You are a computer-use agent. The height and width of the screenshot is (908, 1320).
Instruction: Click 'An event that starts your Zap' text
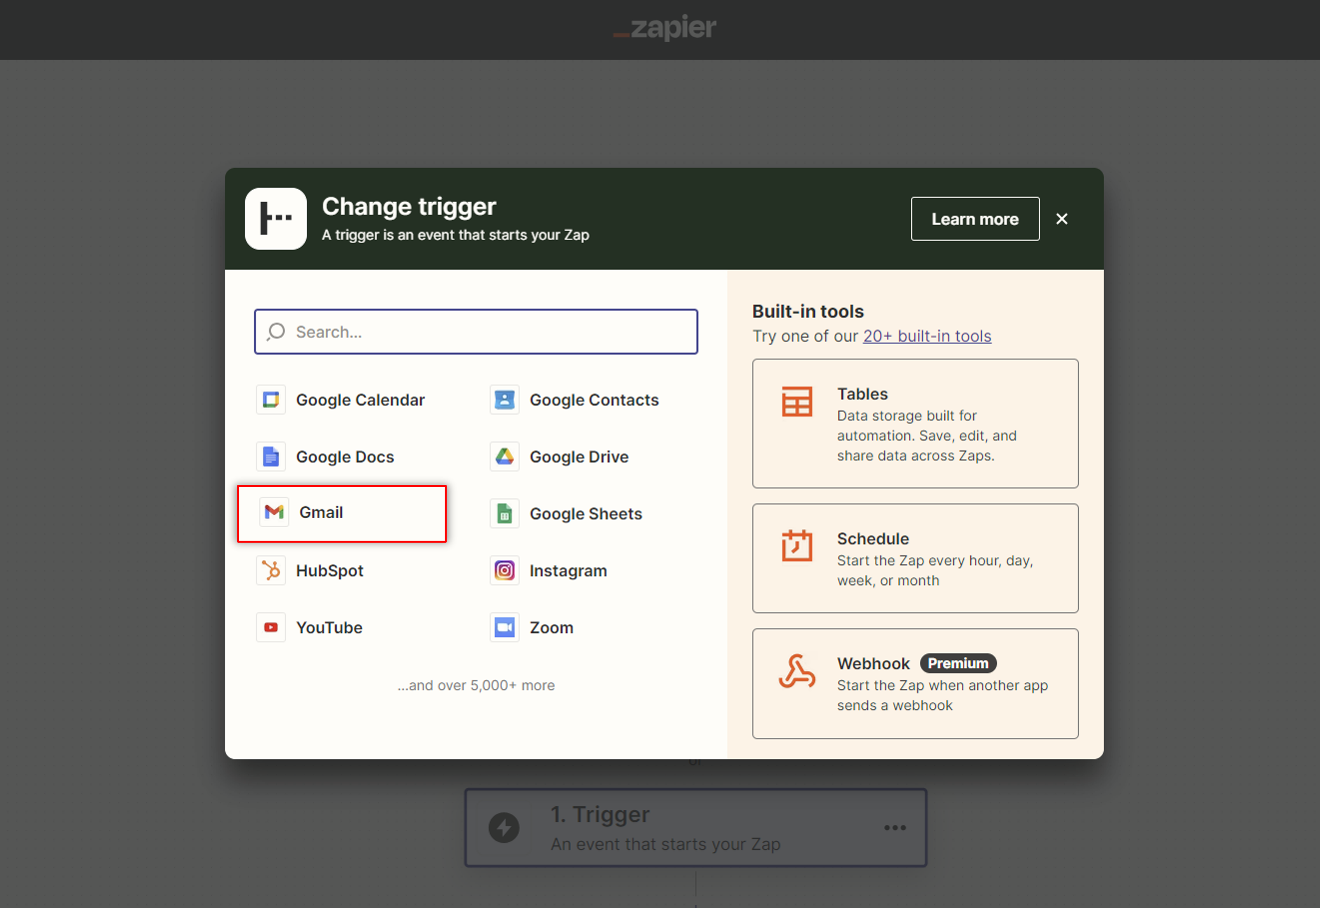[x=665, y=844]
